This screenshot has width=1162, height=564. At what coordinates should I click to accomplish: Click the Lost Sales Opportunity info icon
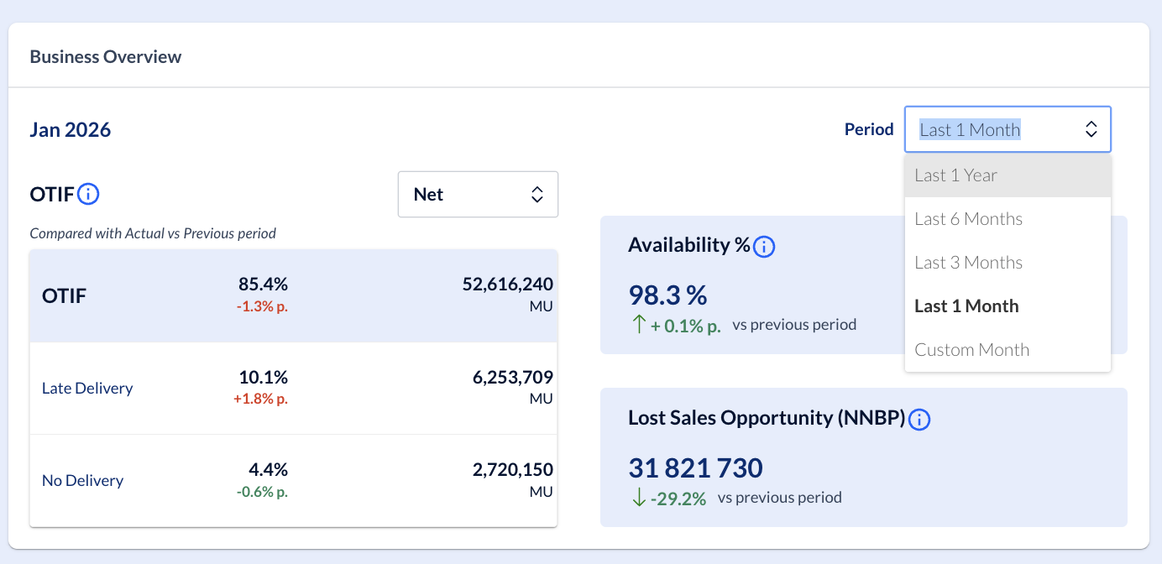[x=919, y=420]
